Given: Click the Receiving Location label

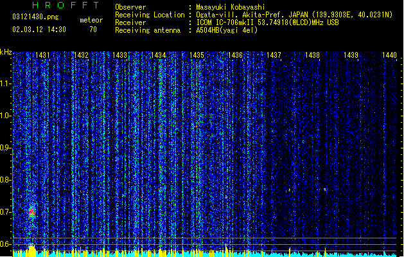Looking at the screenshot, I should click(150, 15).
